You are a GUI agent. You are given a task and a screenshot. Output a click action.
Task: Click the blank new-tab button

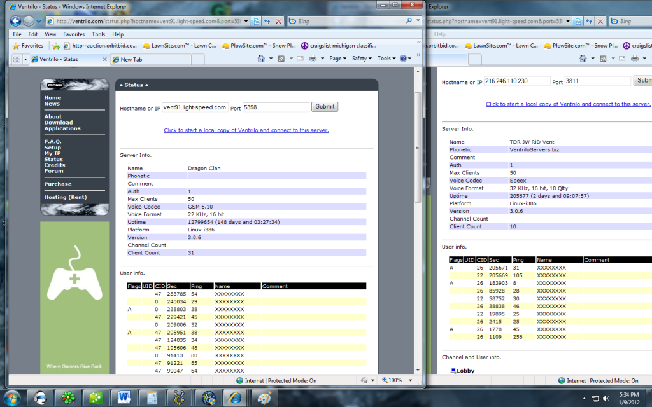198,59
